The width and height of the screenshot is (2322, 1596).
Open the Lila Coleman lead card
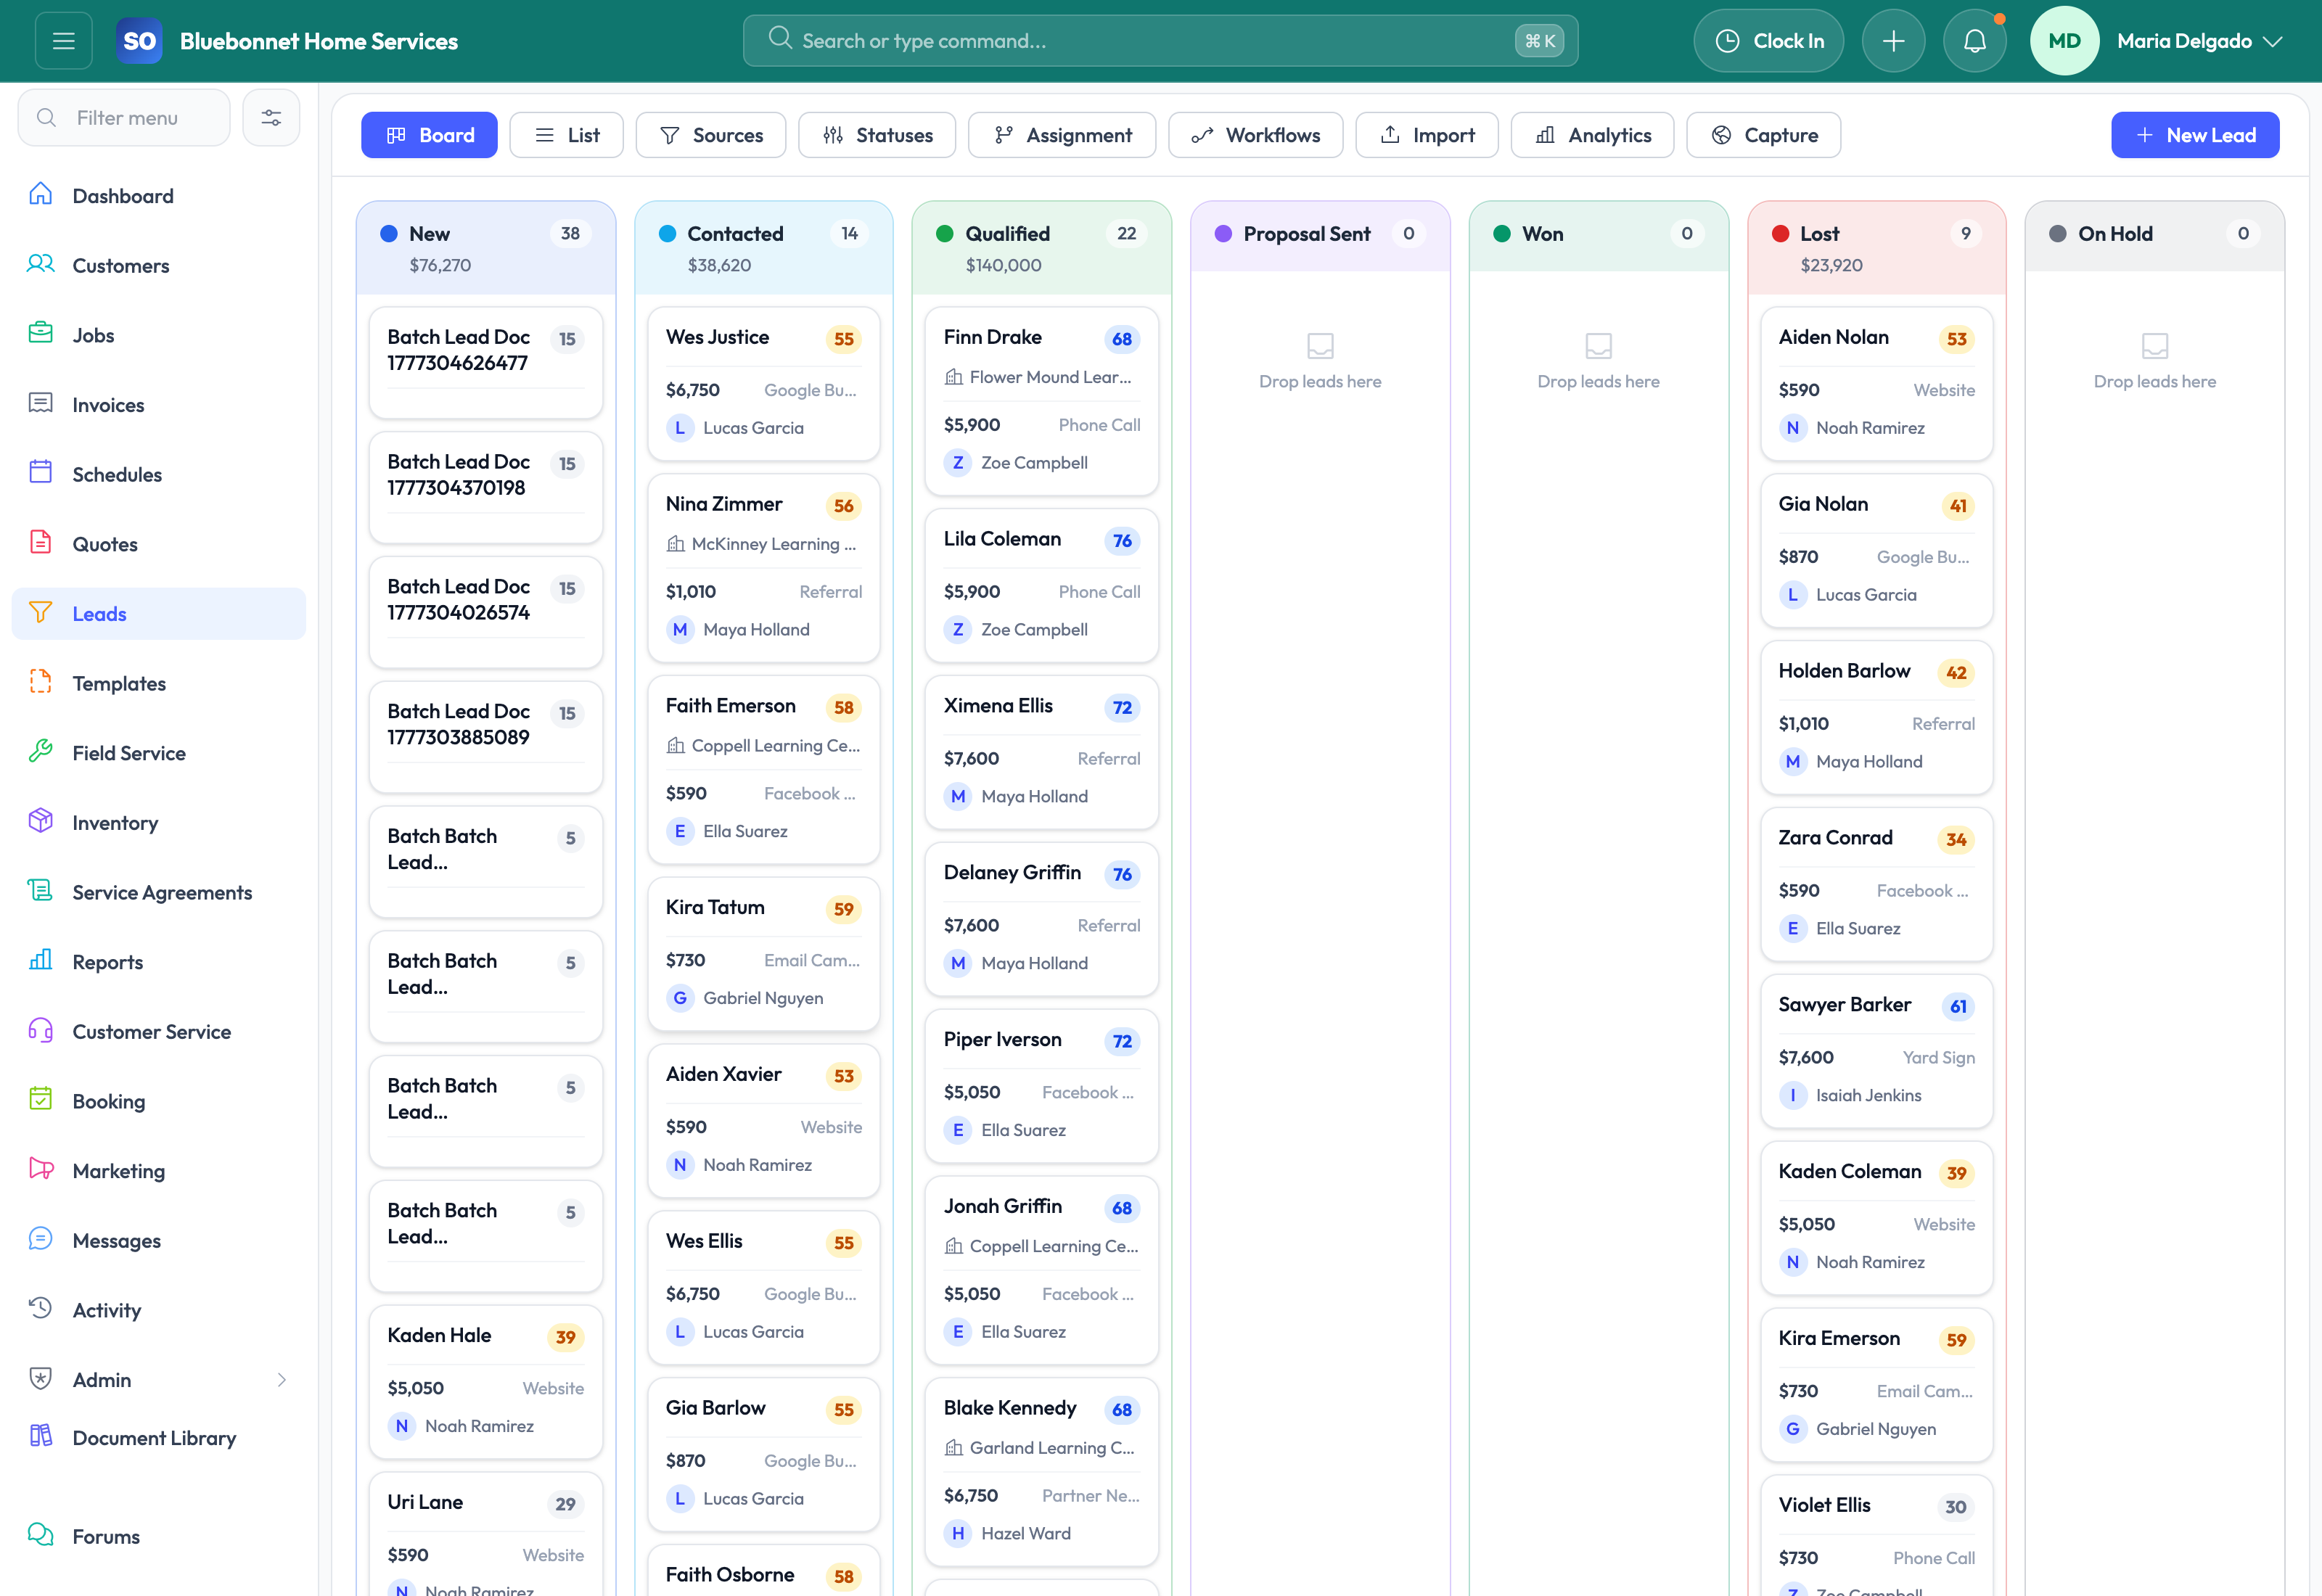[1041, 585]
